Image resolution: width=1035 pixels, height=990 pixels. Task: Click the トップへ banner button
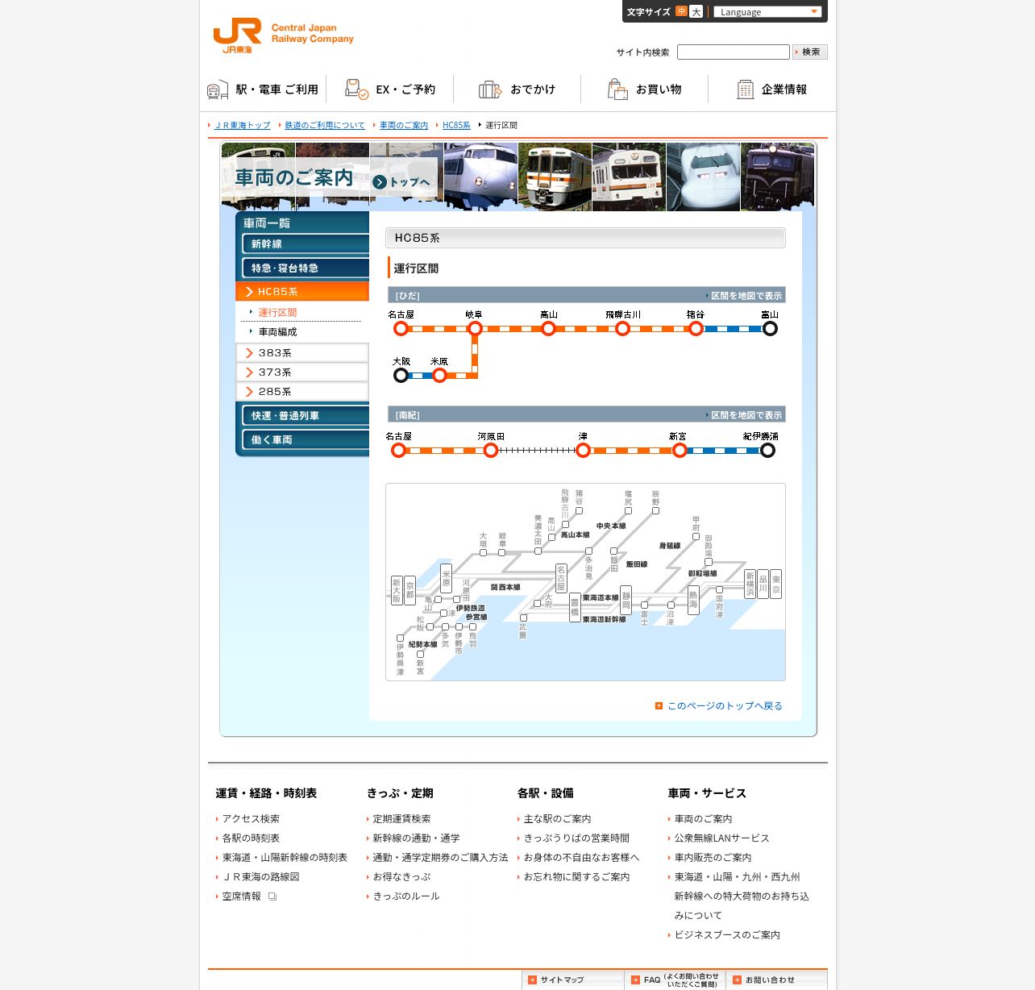(401, 182)
